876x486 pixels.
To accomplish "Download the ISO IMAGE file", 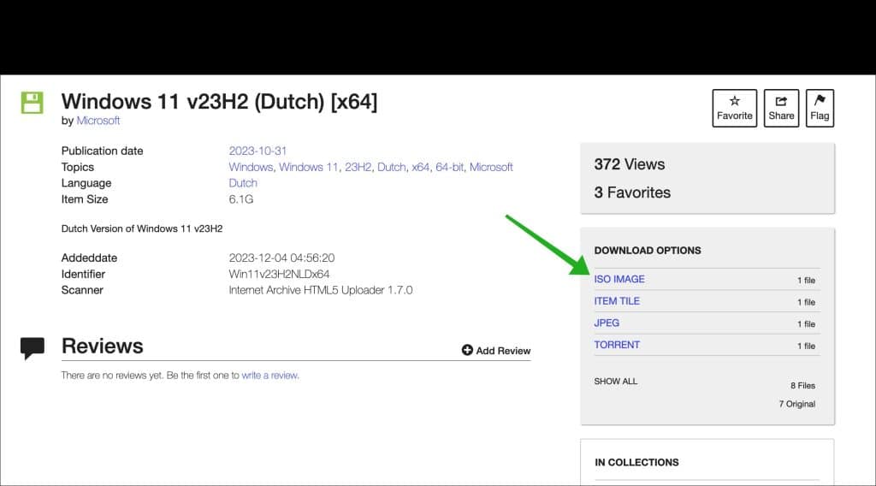I will (619, 279).
